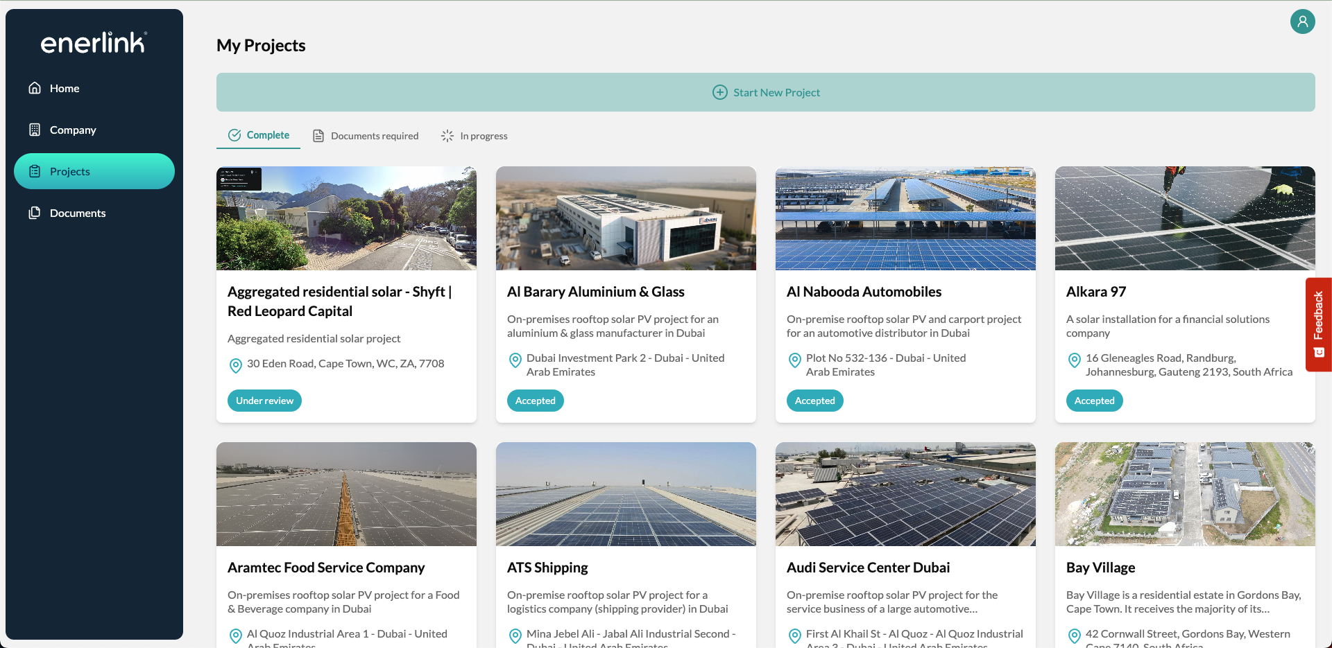Image resolution: width=1332 pixels, height=648 pixels.
Task: Click location pin for First Al Khail St
Action: (795, 636)
